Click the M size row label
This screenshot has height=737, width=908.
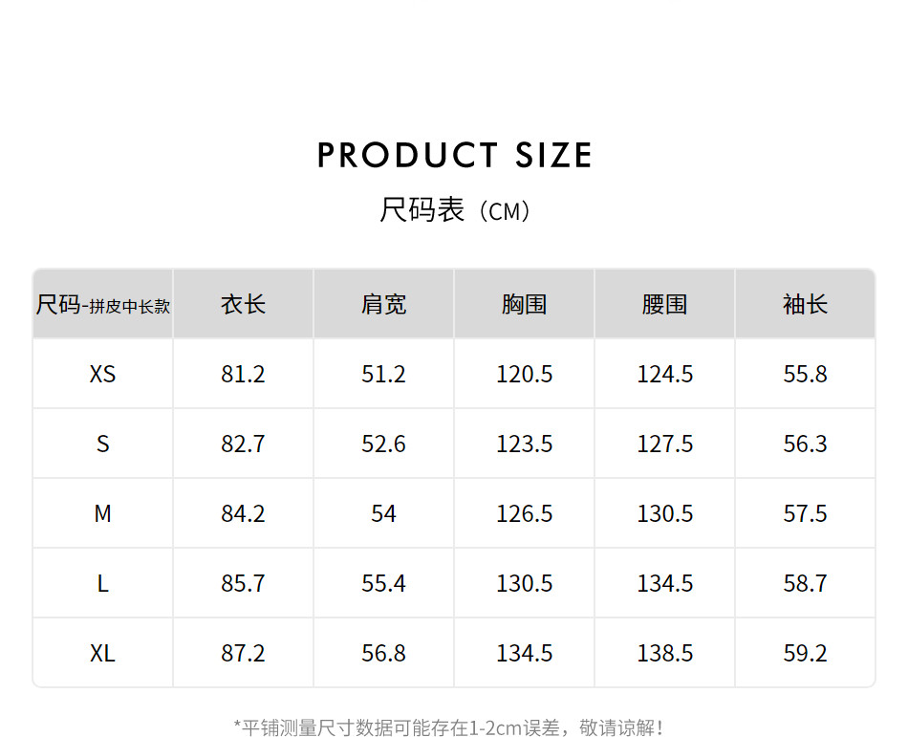pos(103,513)
